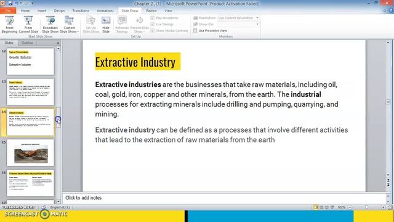Customize Quick Access Toolbar dropdown
This screenshot has width=394, height=222.
coord(32,3)
